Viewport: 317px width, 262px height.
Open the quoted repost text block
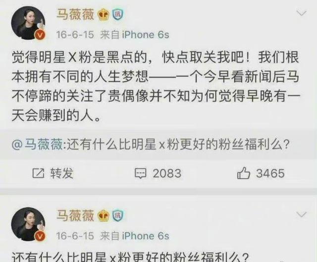pyautogui.click(x=158, y=144)
